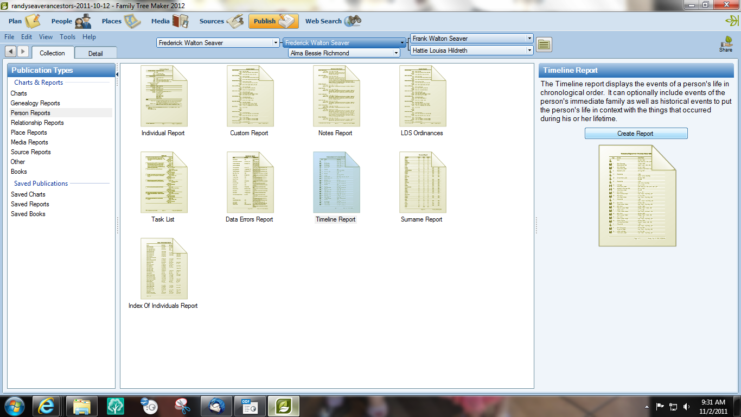
Task: Click the Timeline Report preview image
Action: click(637, 195)
